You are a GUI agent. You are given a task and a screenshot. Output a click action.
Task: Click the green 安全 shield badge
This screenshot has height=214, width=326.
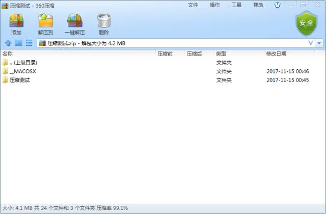click(x=307, y=23)
